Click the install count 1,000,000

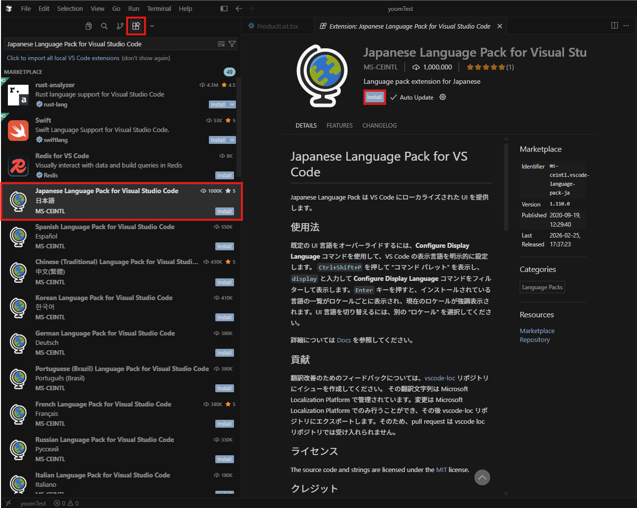[432, 67]
